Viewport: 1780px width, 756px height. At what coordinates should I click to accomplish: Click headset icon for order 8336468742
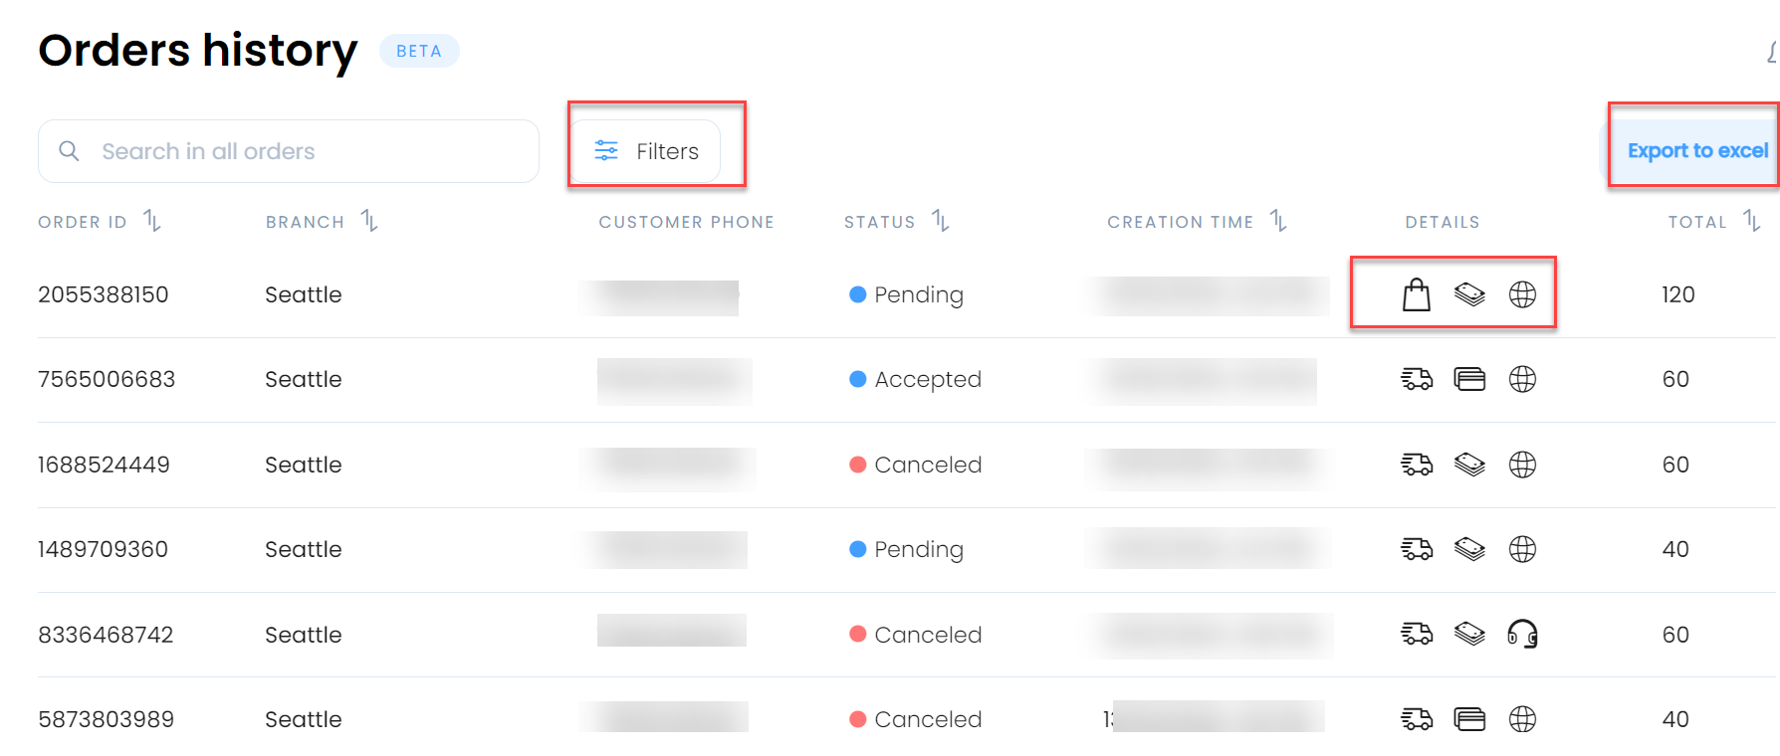click(1522, 634)
